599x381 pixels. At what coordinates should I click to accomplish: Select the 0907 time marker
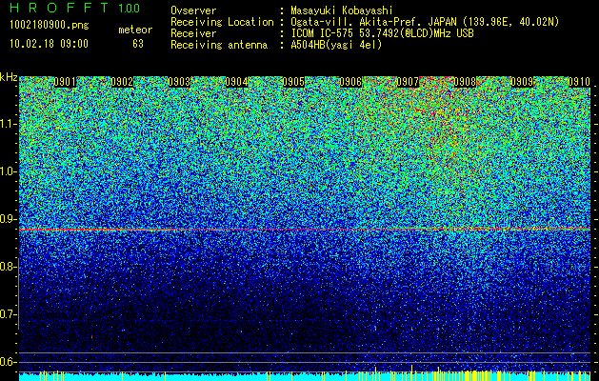(408, 82)
